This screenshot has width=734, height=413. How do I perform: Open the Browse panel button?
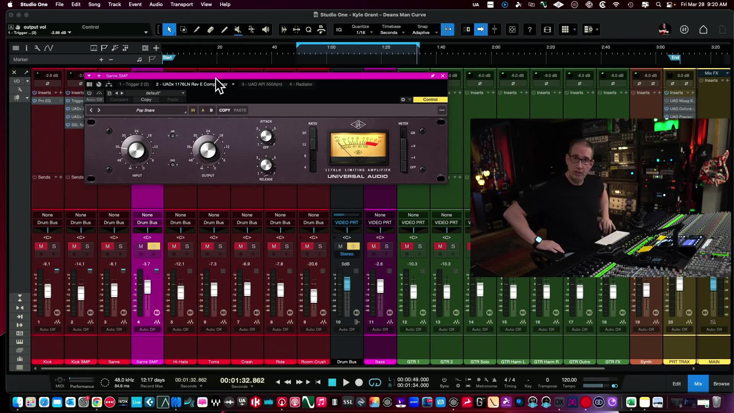coord(721,384)
